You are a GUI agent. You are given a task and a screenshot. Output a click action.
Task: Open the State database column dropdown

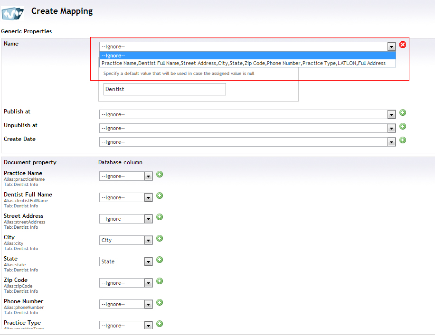[126, 261]
